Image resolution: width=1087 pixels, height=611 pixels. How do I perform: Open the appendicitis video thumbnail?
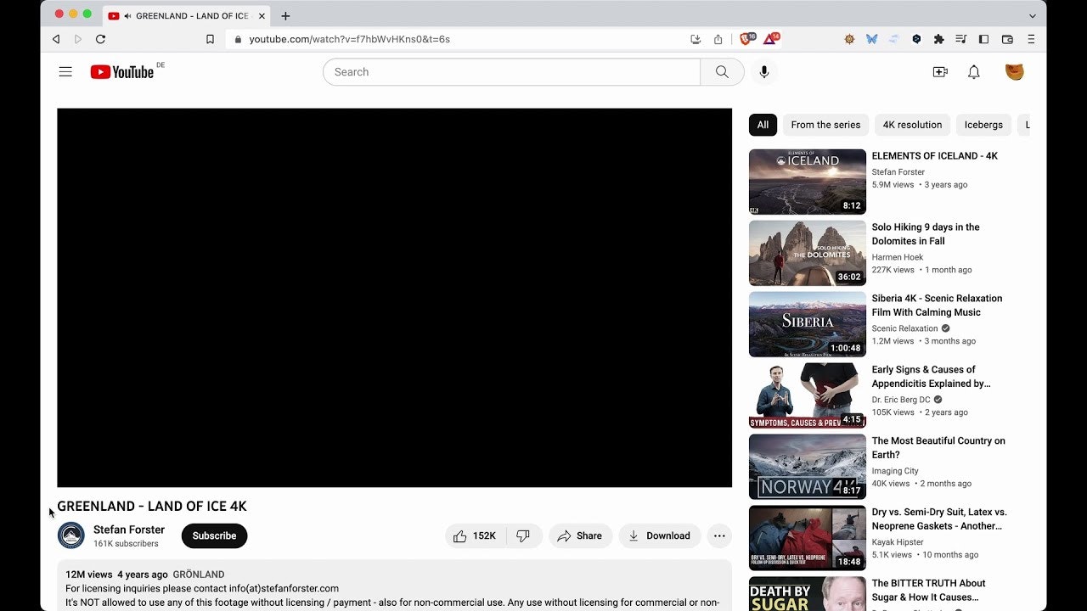808,395
